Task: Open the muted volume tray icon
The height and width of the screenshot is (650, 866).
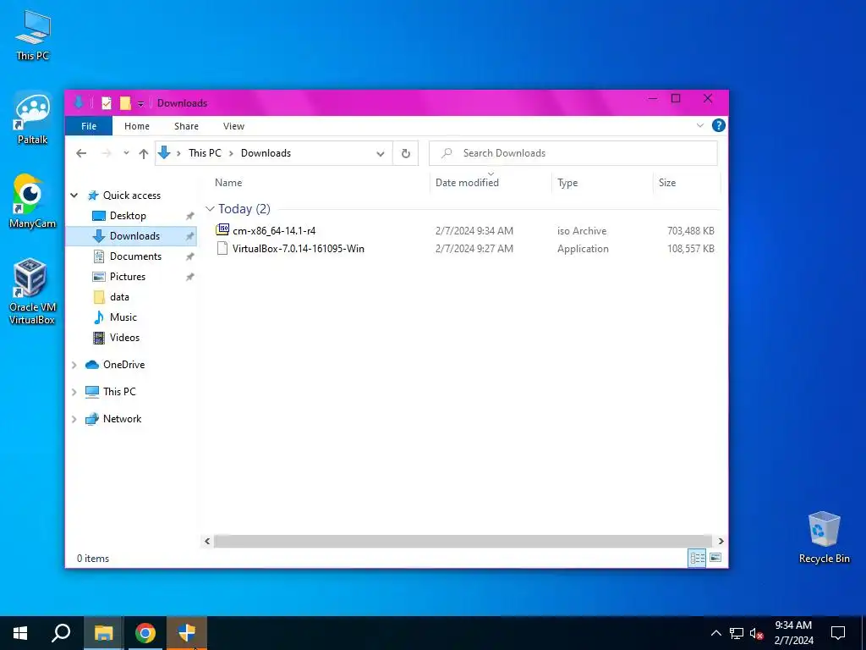Action: tap(757, 633)
